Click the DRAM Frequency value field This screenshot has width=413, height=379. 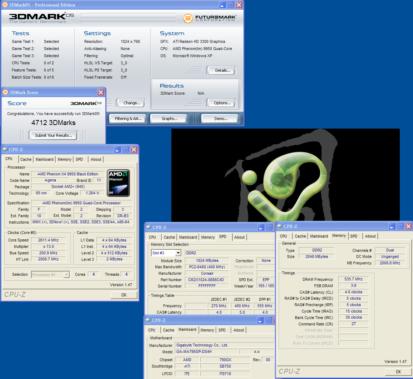tap(353, 279)
